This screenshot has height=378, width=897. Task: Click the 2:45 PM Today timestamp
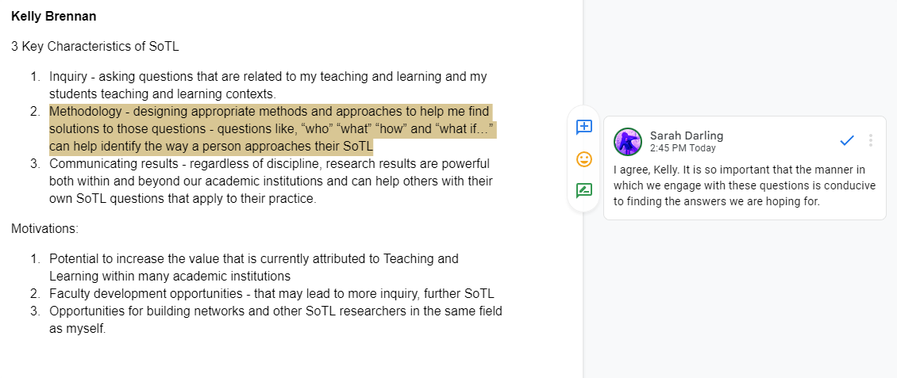pyautogui.click(x=683, y=148)
